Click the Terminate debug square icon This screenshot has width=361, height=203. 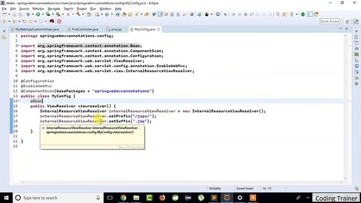click(x=245, y=14)
